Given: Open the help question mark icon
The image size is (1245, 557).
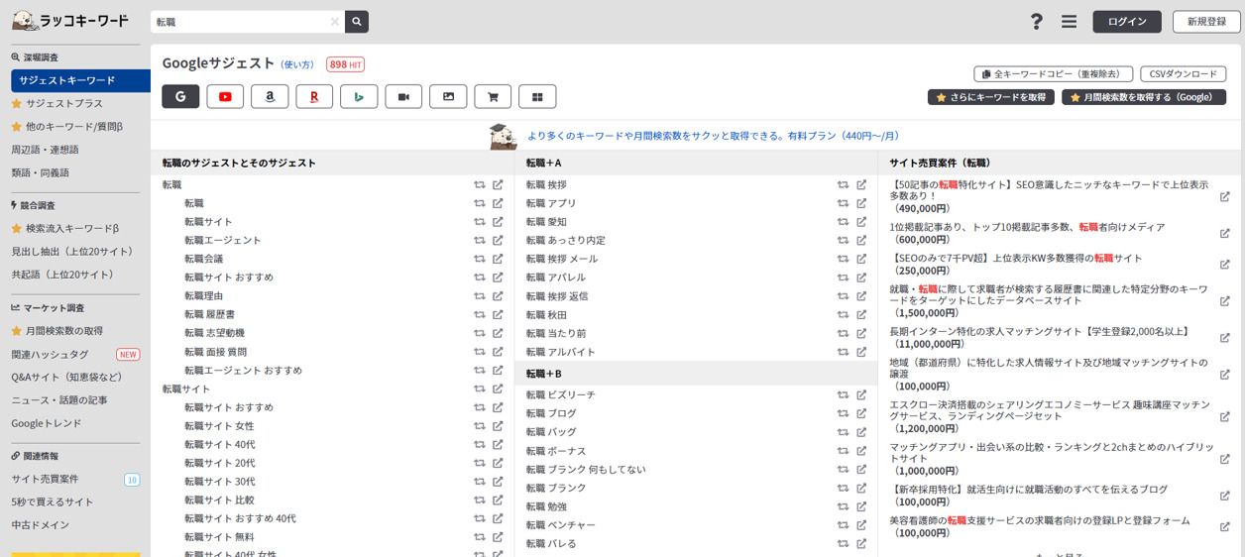Looking at the screenshot, I should (x=1036, y=22).
